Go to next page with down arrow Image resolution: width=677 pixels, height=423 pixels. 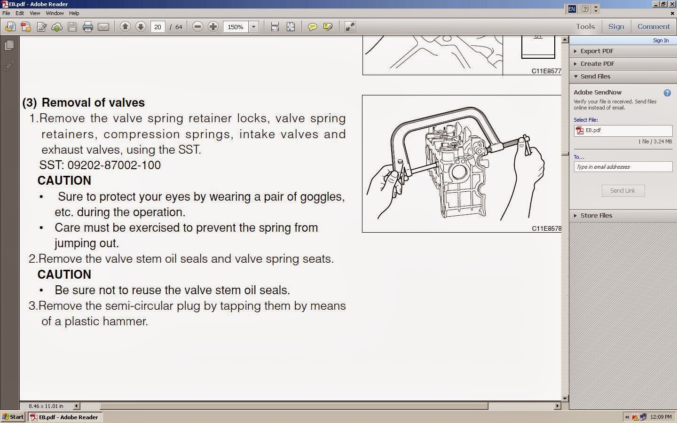[x=141, y=27]
